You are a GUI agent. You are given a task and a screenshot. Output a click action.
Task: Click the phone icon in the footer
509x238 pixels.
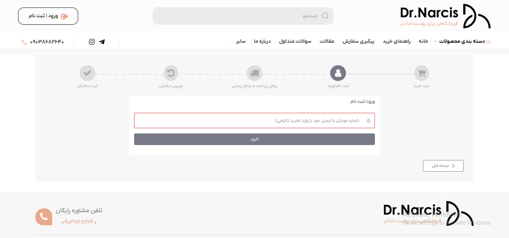(x=44, y=217)
